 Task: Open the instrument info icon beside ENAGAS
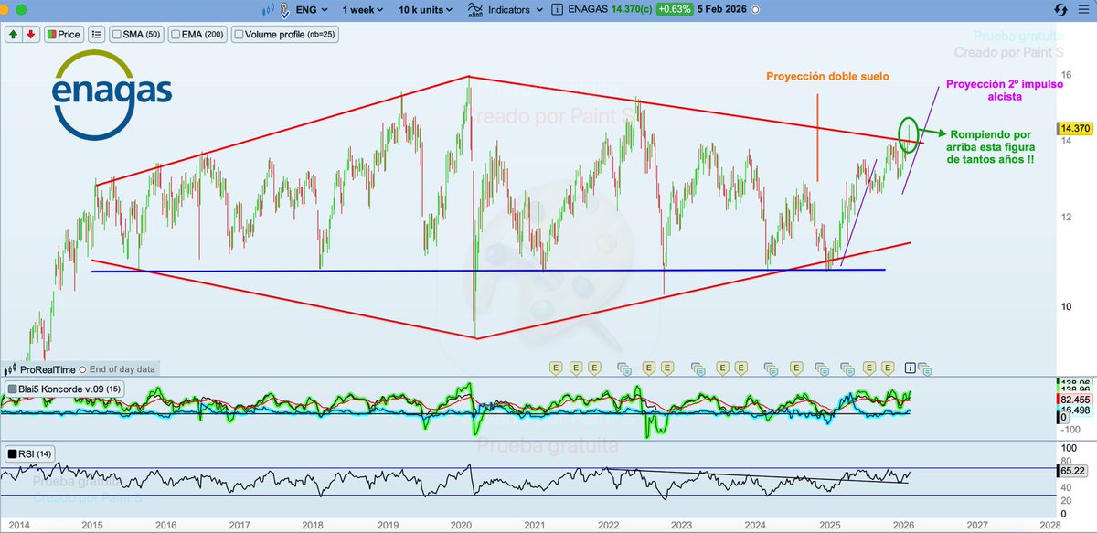[x=558, y=10]
